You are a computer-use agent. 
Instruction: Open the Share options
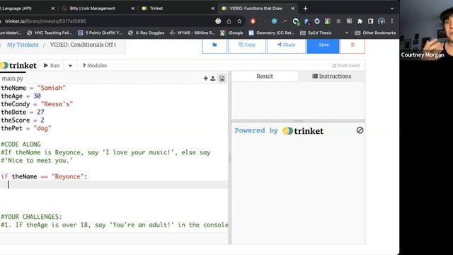click(x=286, y=45)
